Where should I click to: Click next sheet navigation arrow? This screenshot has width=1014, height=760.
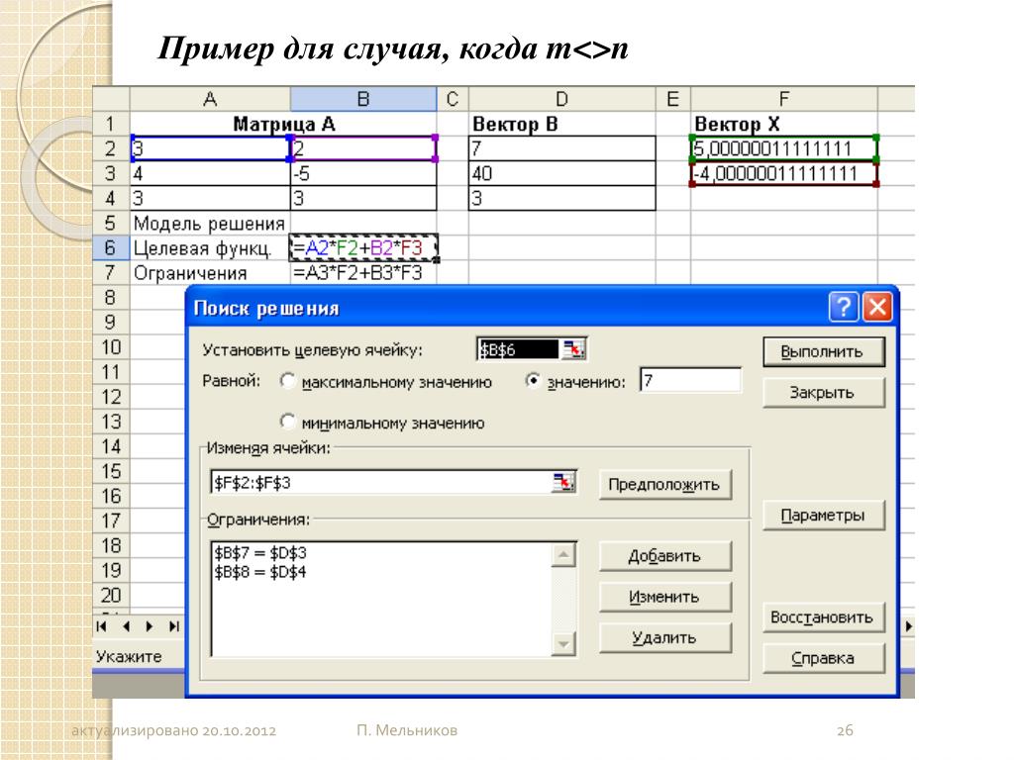pyautogui.click(x=151, y=625)
